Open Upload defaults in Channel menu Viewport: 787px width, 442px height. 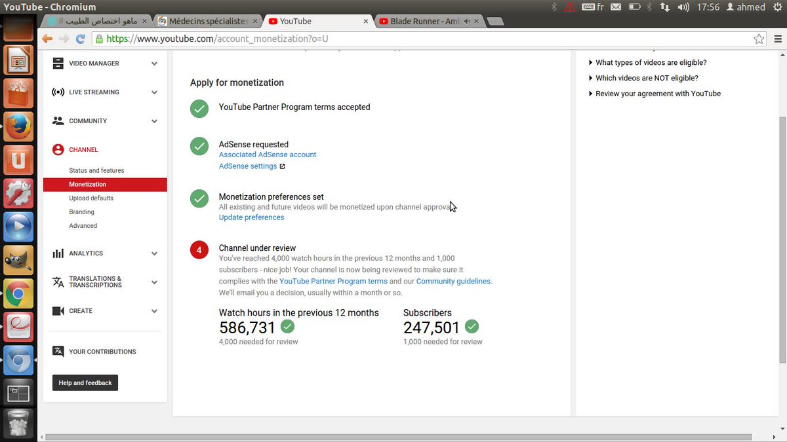91,198
